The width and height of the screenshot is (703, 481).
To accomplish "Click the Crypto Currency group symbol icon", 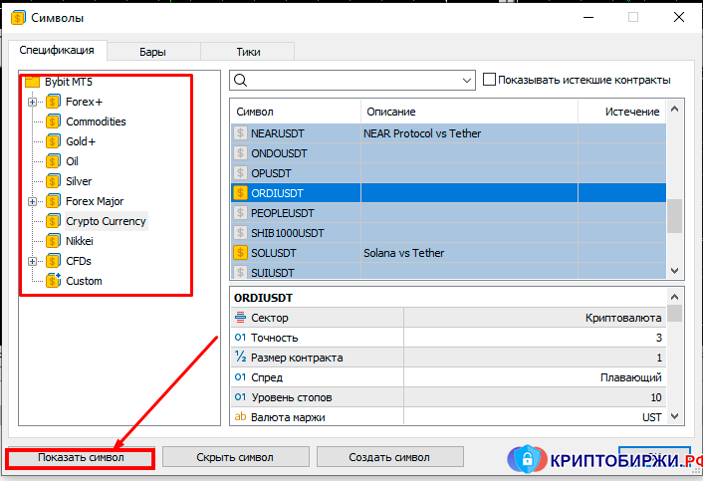I will [x=53, y=221].
